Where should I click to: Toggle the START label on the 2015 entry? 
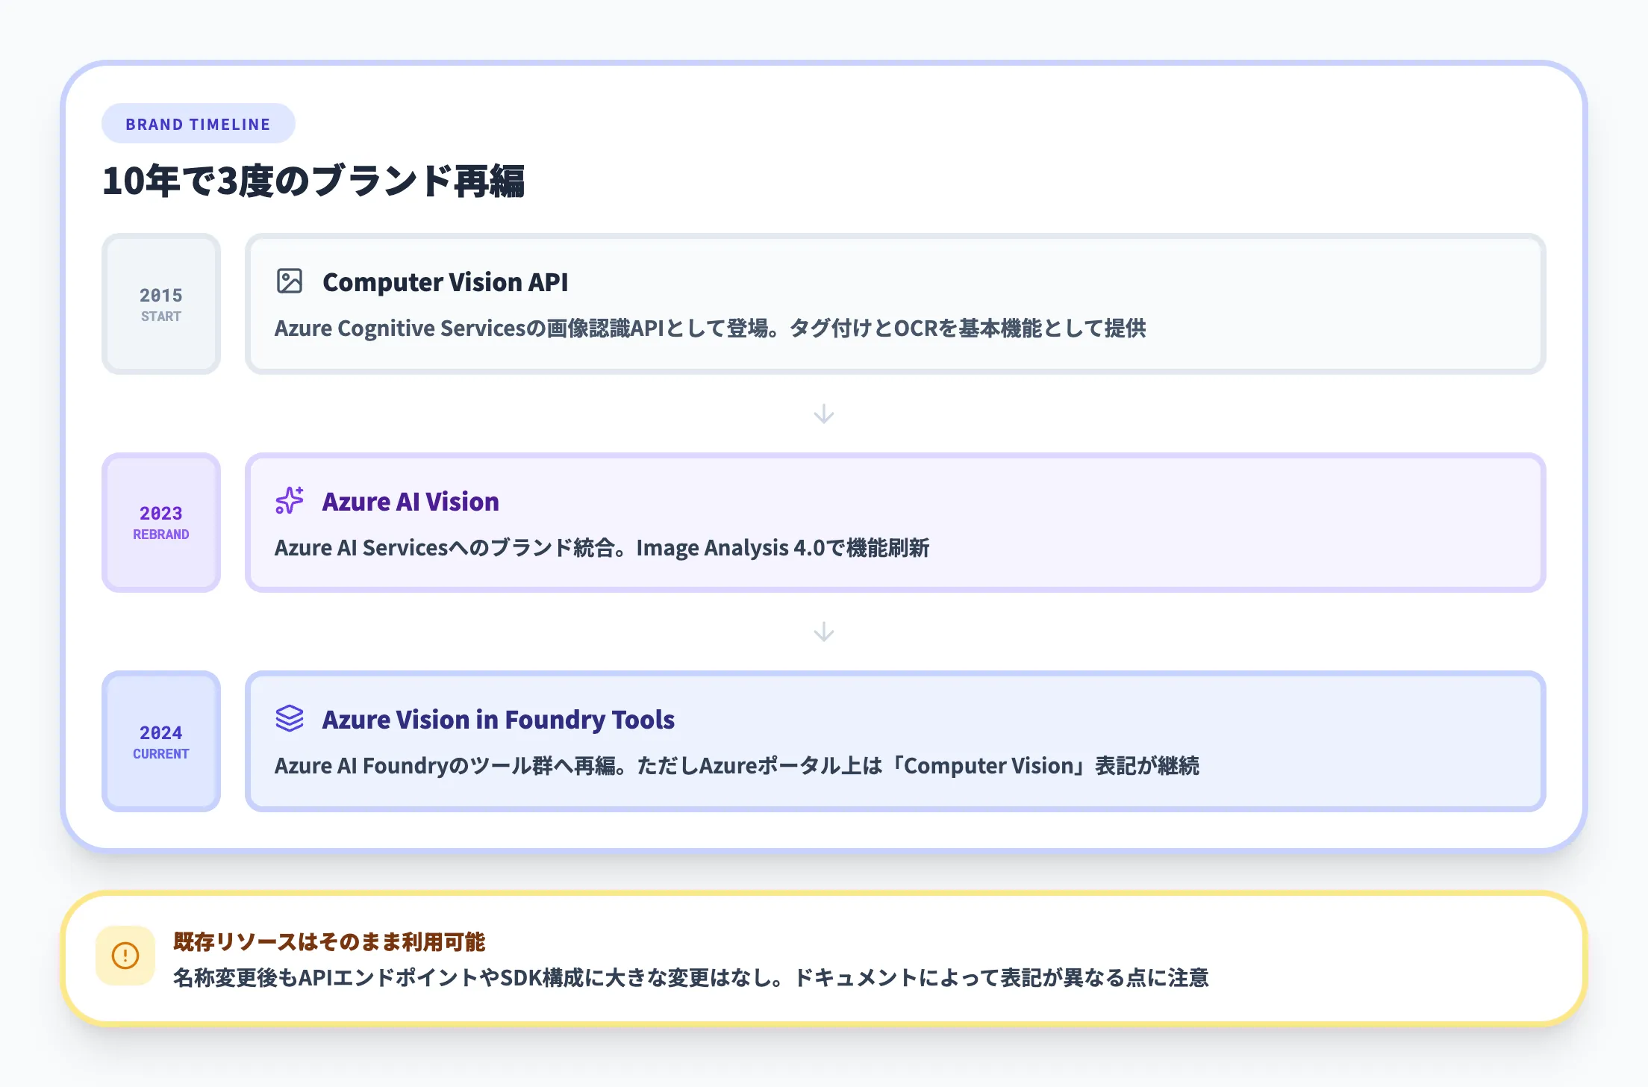point(160,317)
